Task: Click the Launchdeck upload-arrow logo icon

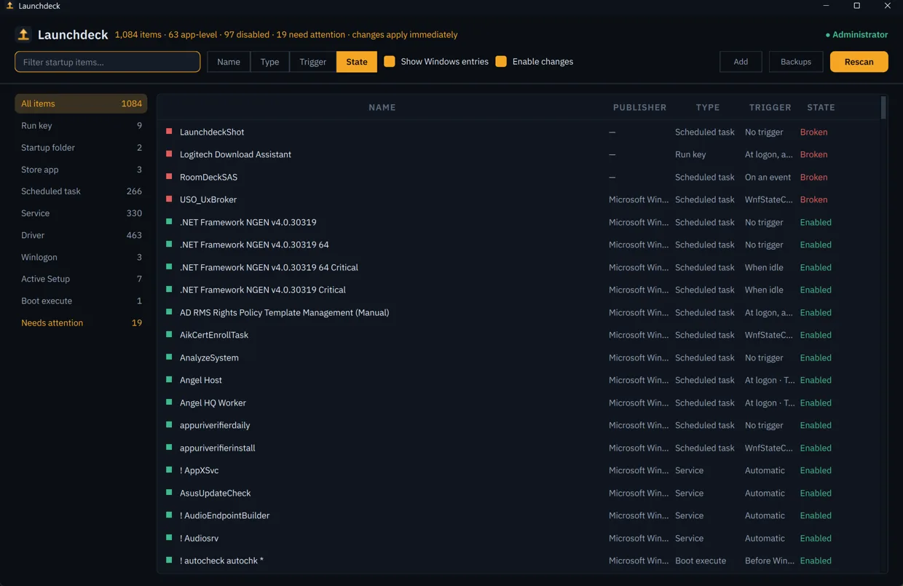Action: [x=23, y=34]
